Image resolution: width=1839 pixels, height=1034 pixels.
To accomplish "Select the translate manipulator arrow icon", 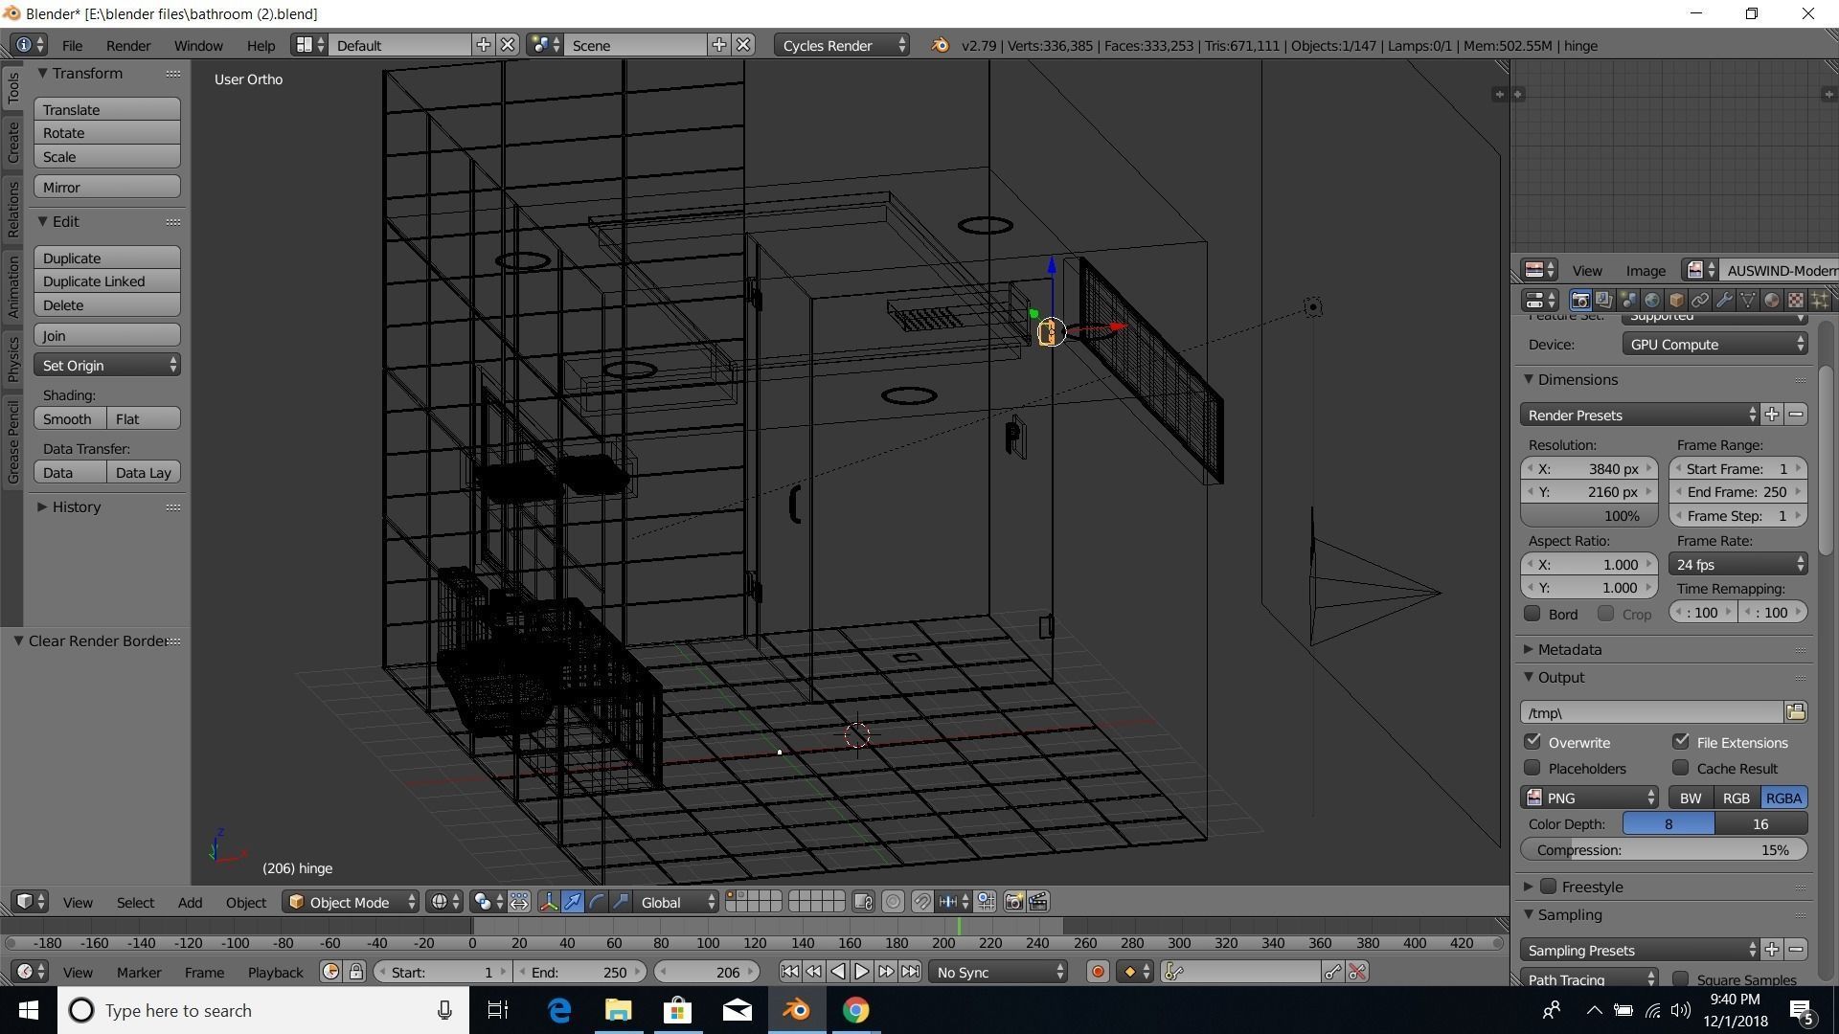I will (573, 902).
